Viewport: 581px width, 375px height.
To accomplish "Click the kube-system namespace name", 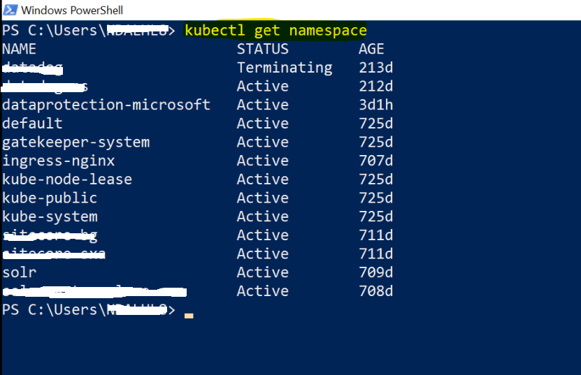I will click(x=50, y=216).
